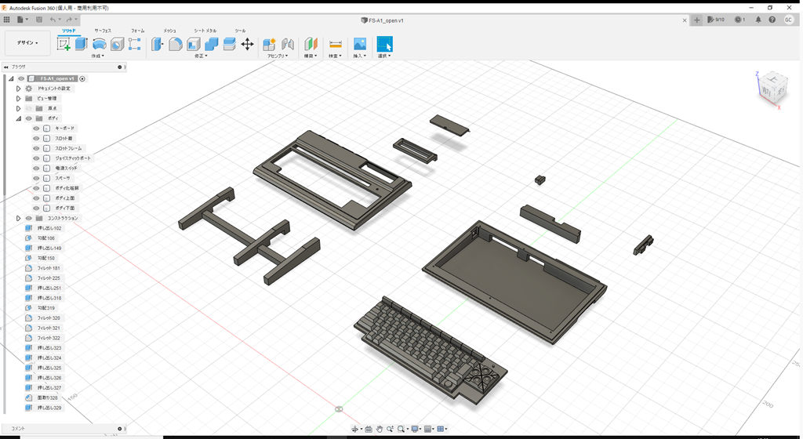Toggle visibility of スペーサ body
803x439 pixels.
(36, 179)
